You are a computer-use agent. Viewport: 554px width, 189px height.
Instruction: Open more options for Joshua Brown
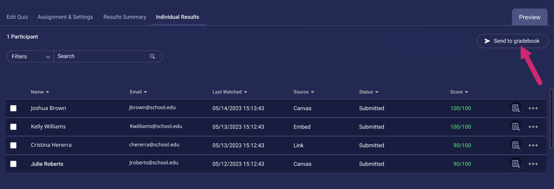tap(533, 108)
